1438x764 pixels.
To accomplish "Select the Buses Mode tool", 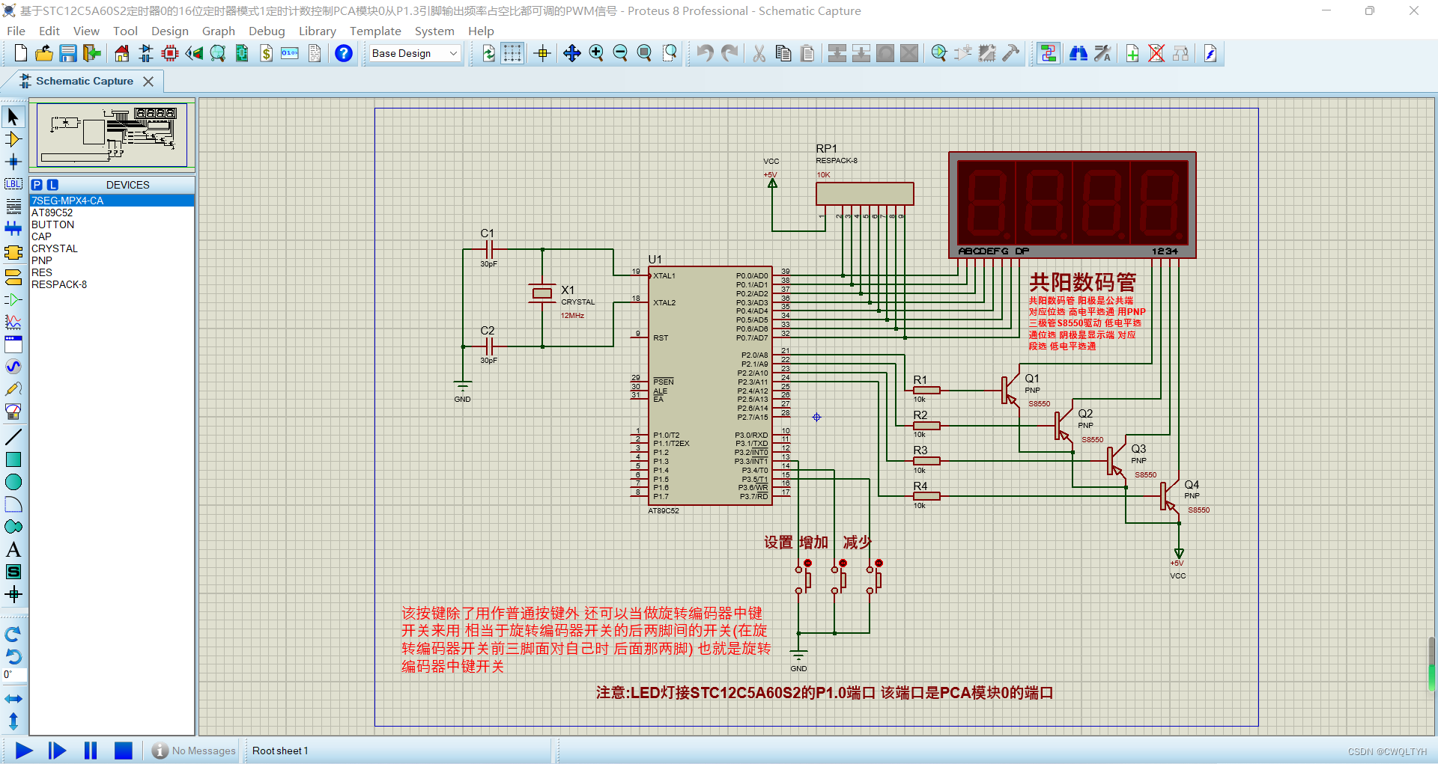I will [x=13, y=229].
